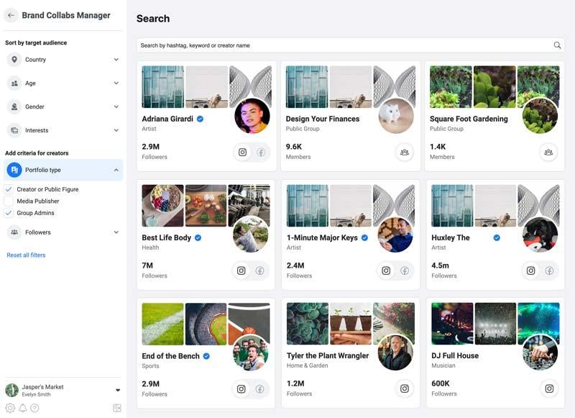Enable the Media Publisher checkbox
This screenshot has height=418, width=575.
pyautogui.click(x=9, y=201)
